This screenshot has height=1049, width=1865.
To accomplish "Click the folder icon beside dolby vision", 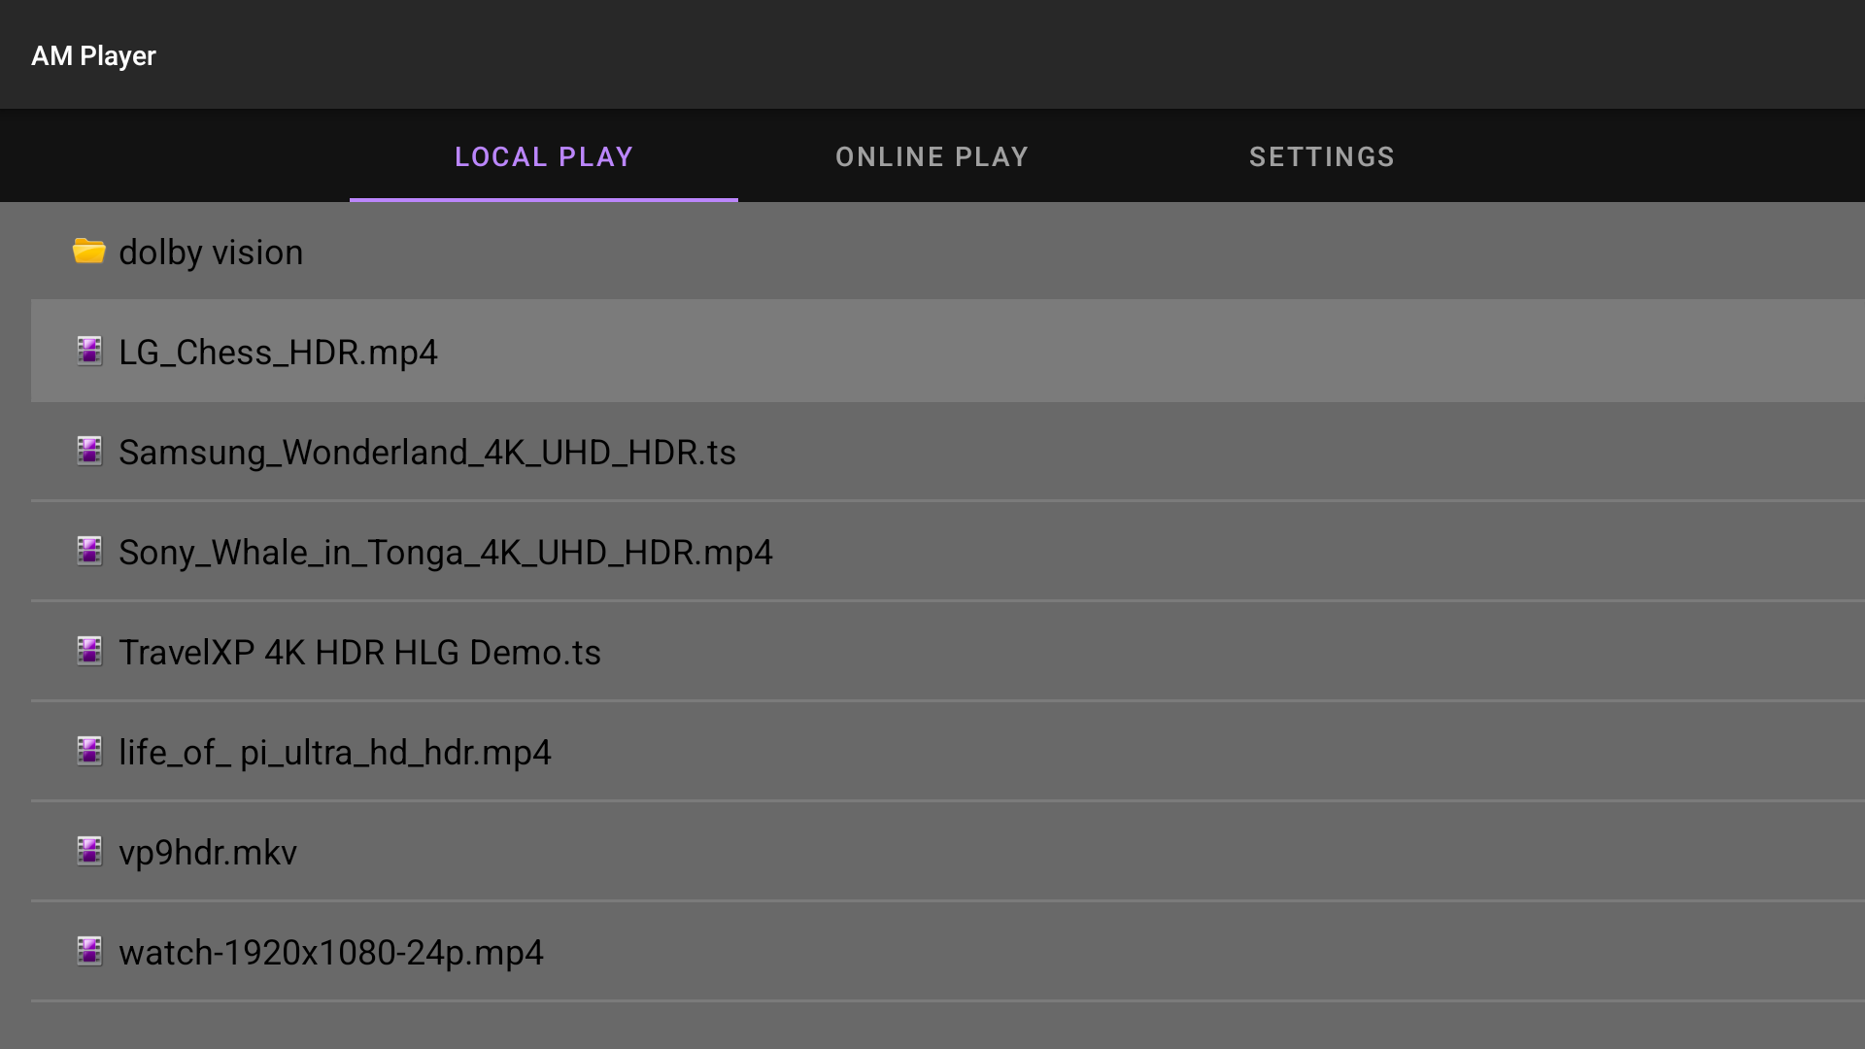I will (x=88, y=252).
